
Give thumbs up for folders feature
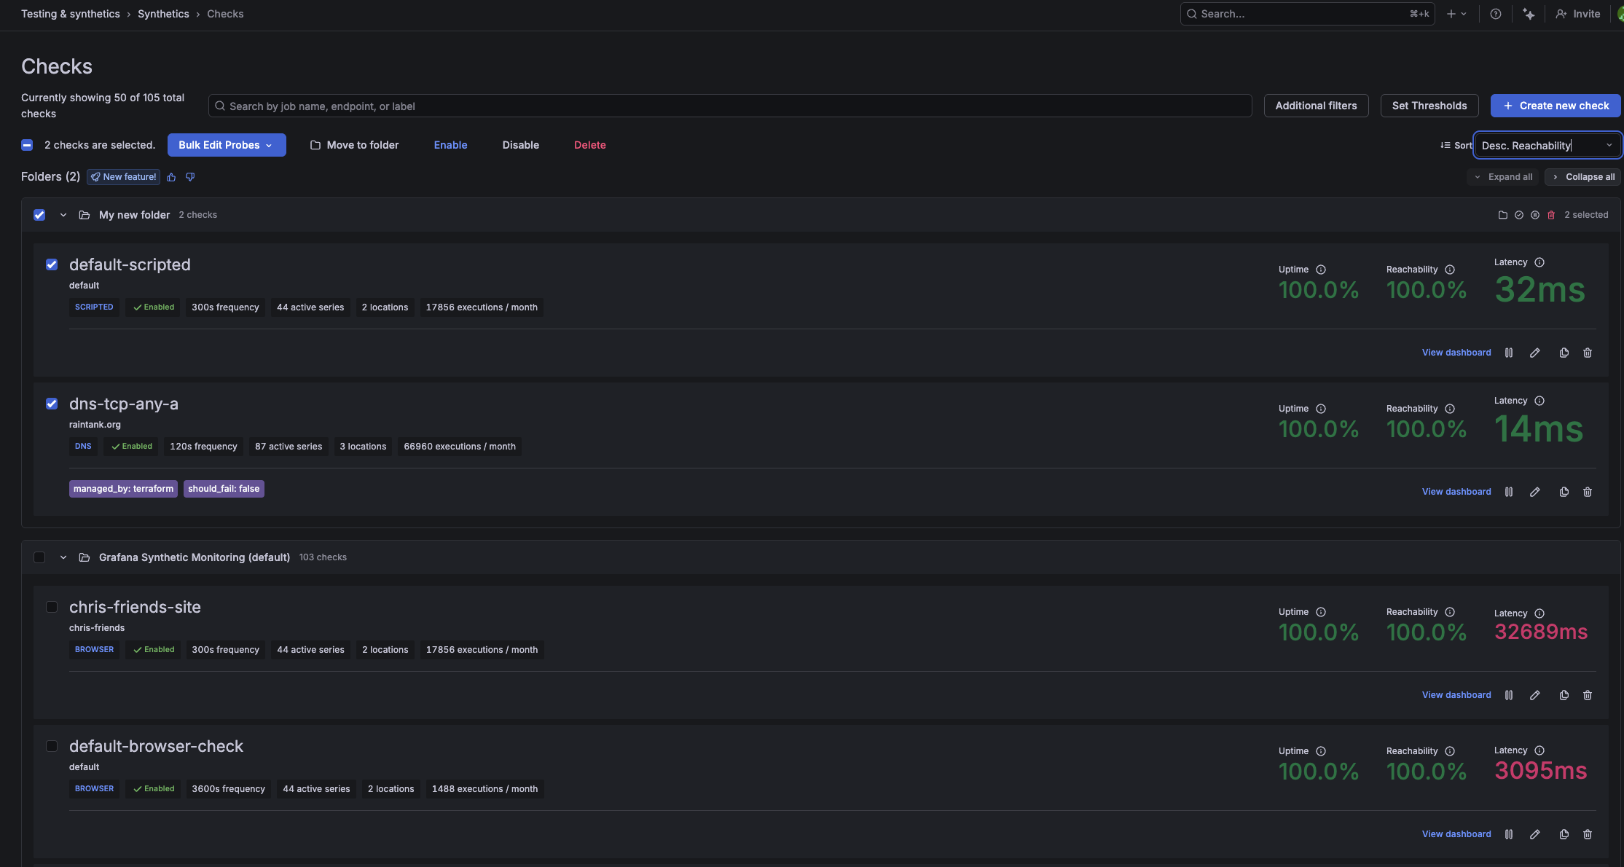point(172,177)
